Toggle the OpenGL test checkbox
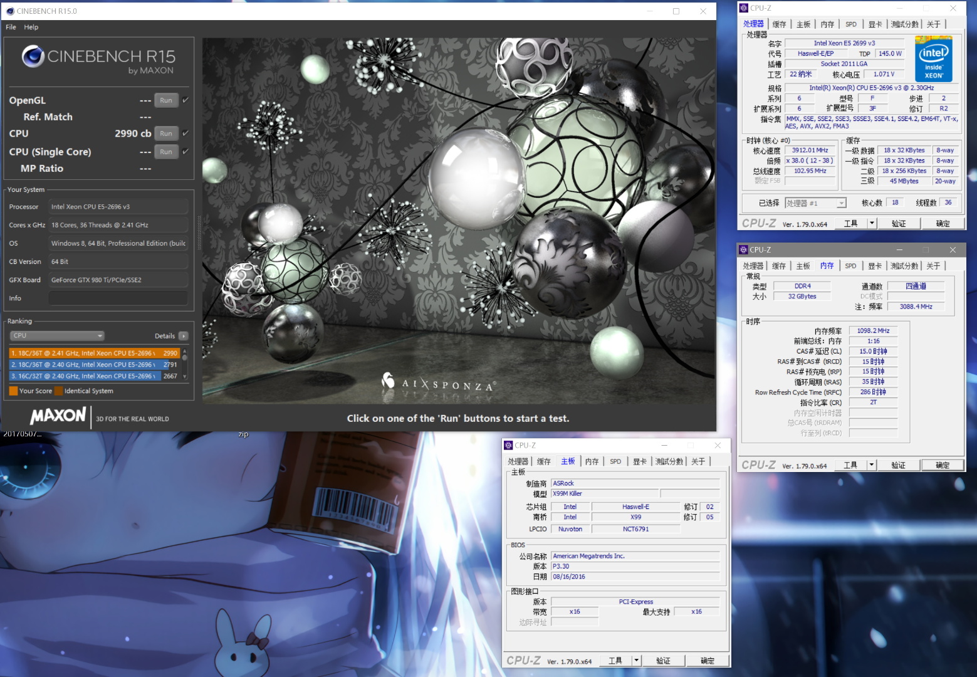Viewport: 977px width, 677px height. click(x=185, y=100)
